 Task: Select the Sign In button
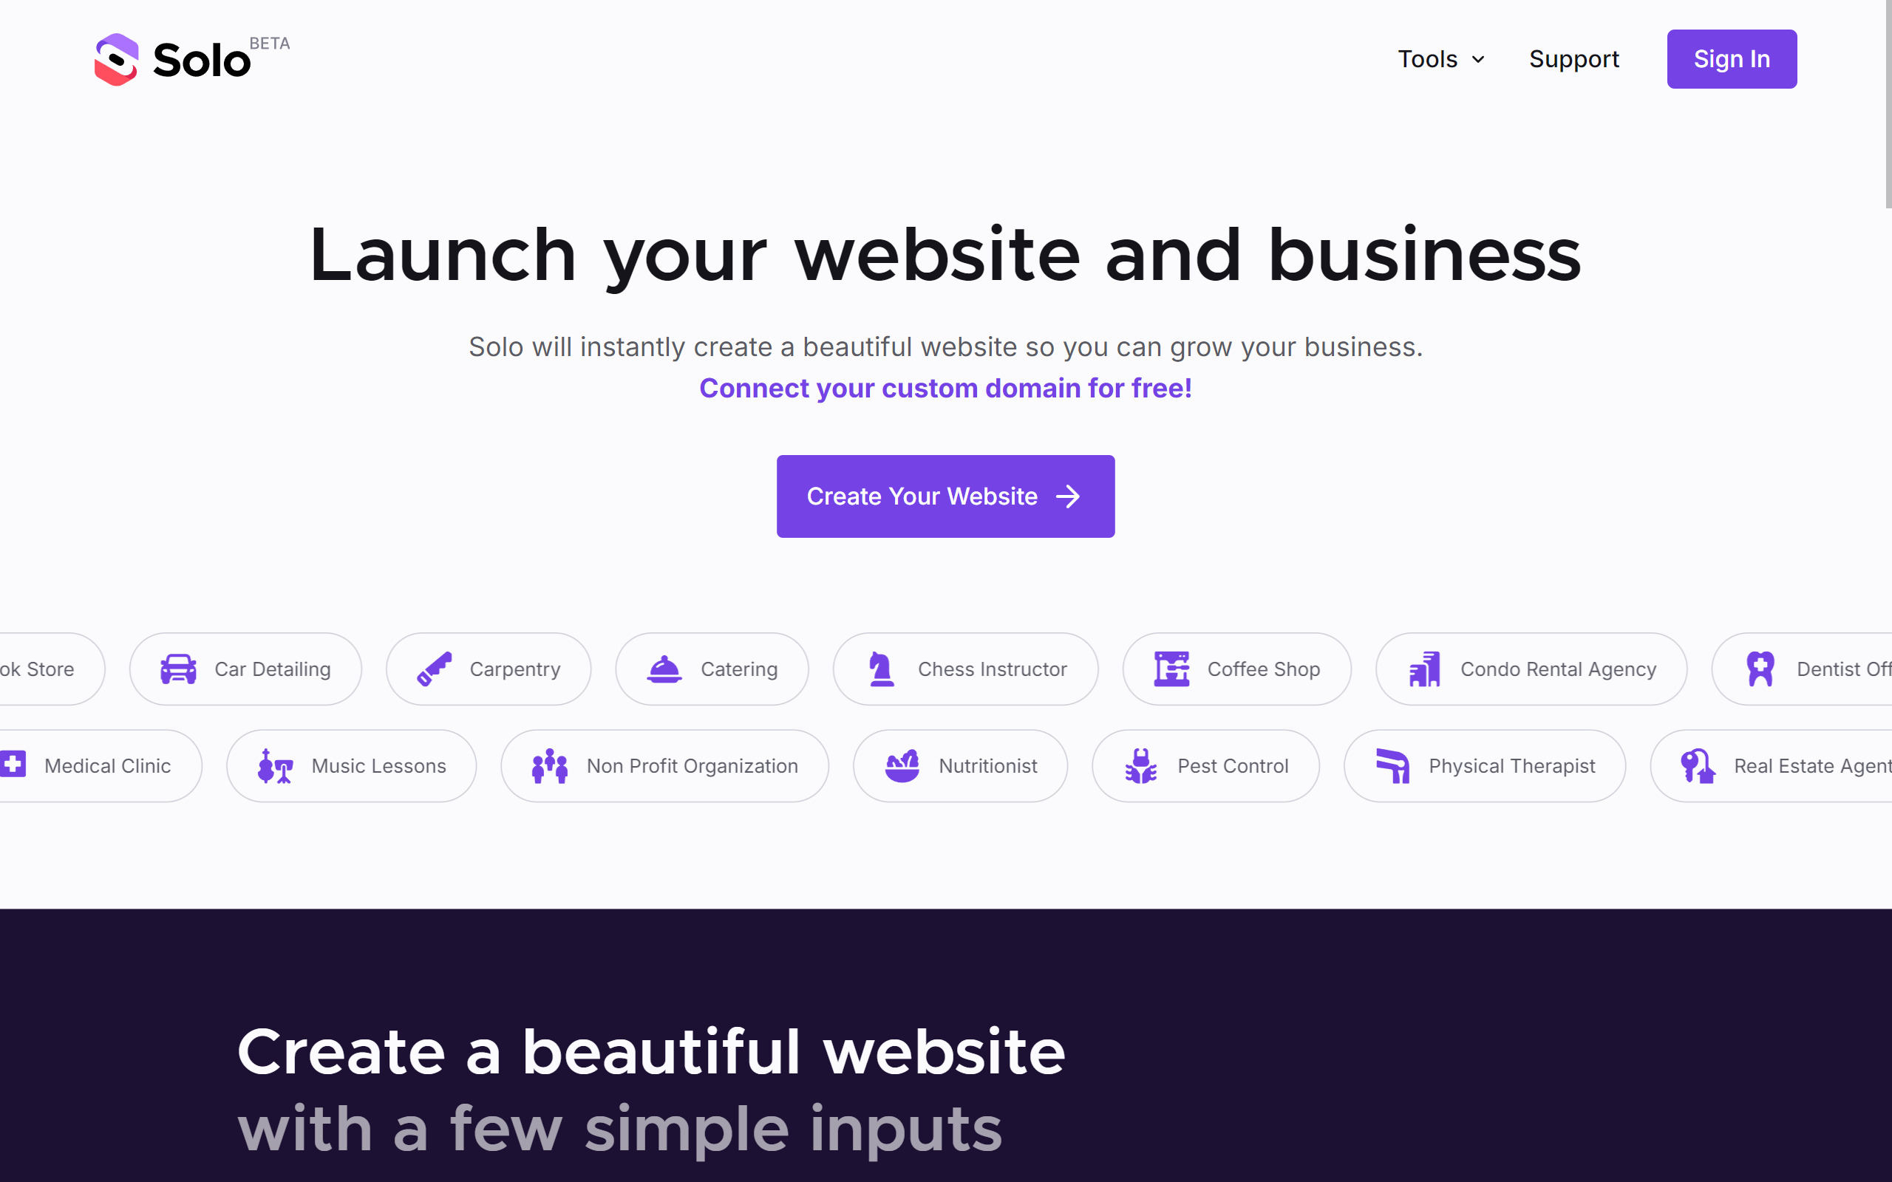tap(1732, 58)
